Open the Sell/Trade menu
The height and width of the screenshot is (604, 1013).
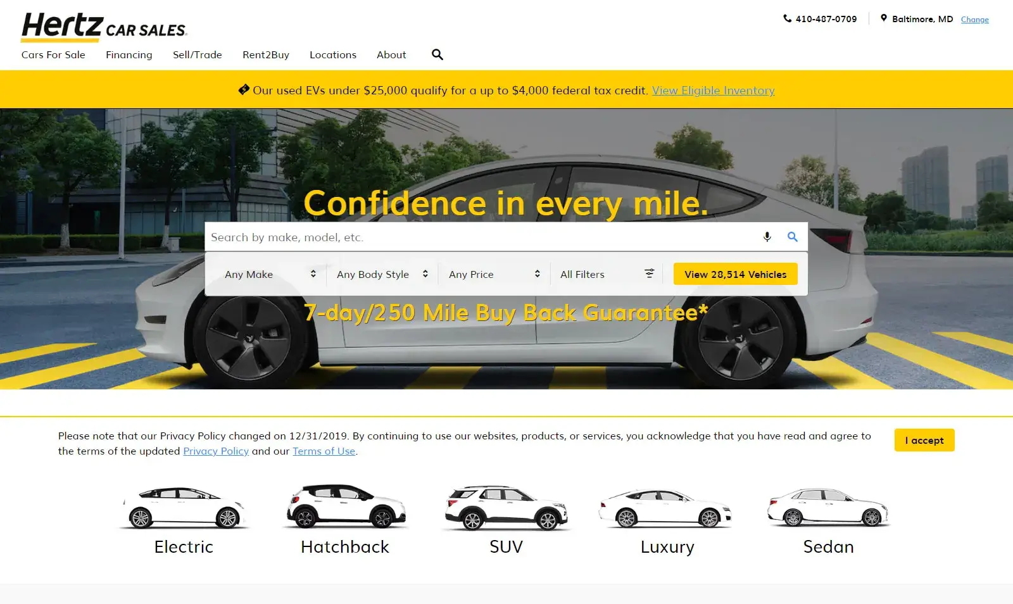coord(198,54)
